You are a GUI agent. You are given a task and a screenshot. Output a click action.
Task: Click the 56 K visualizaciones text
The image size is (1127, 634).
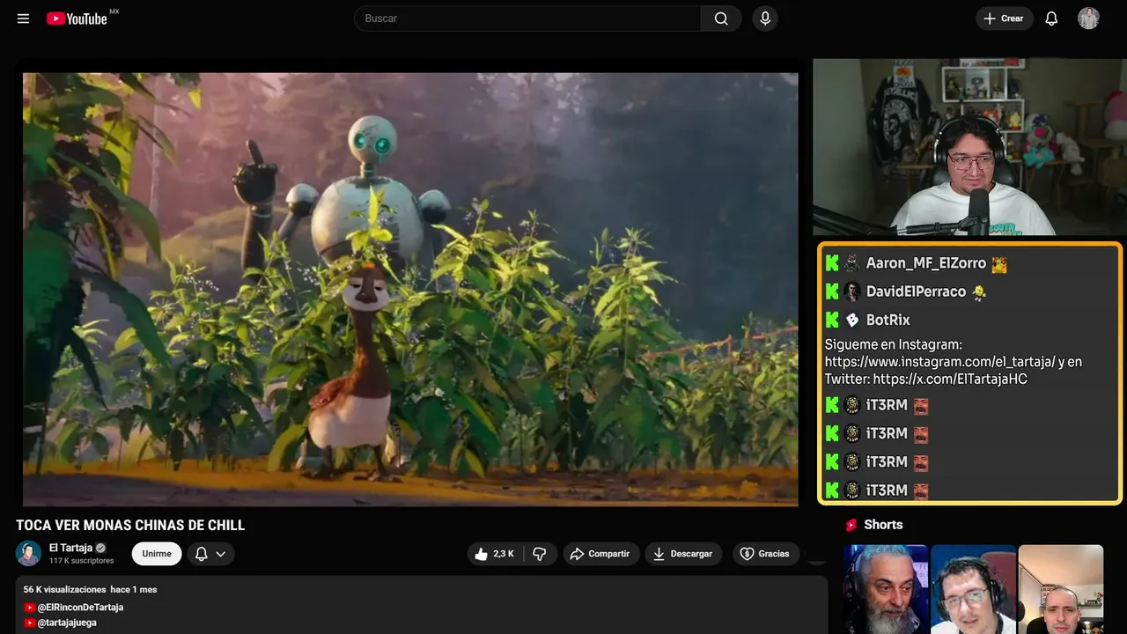64,589
